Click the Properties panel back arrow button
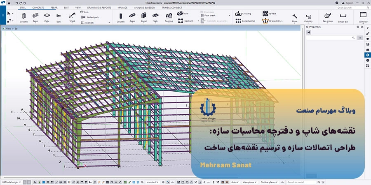Viewport: 371px width, 185px height. (x=308, y=32)
